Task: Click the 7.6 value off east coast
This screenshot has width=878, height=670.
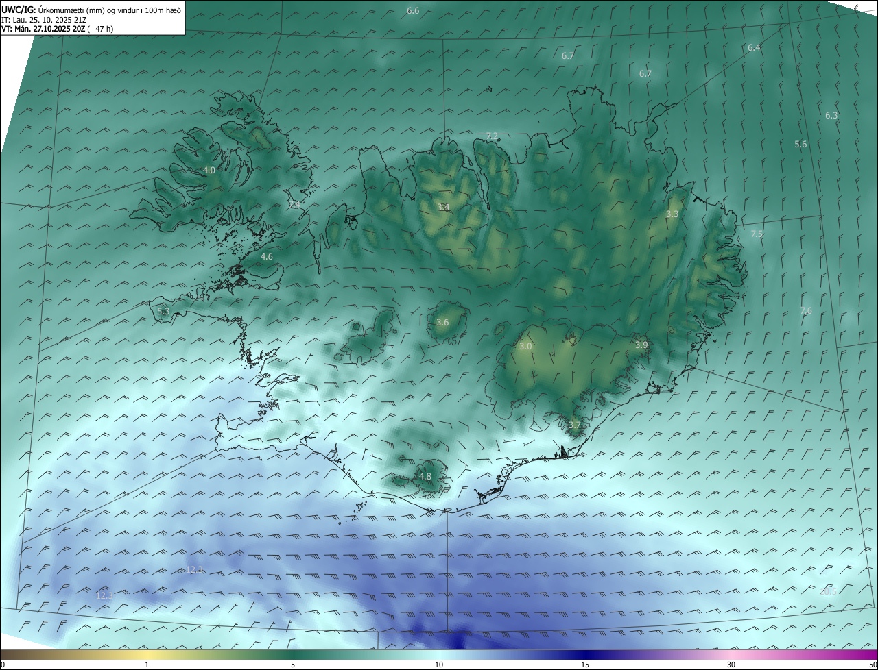Action: tap(806, 310)
